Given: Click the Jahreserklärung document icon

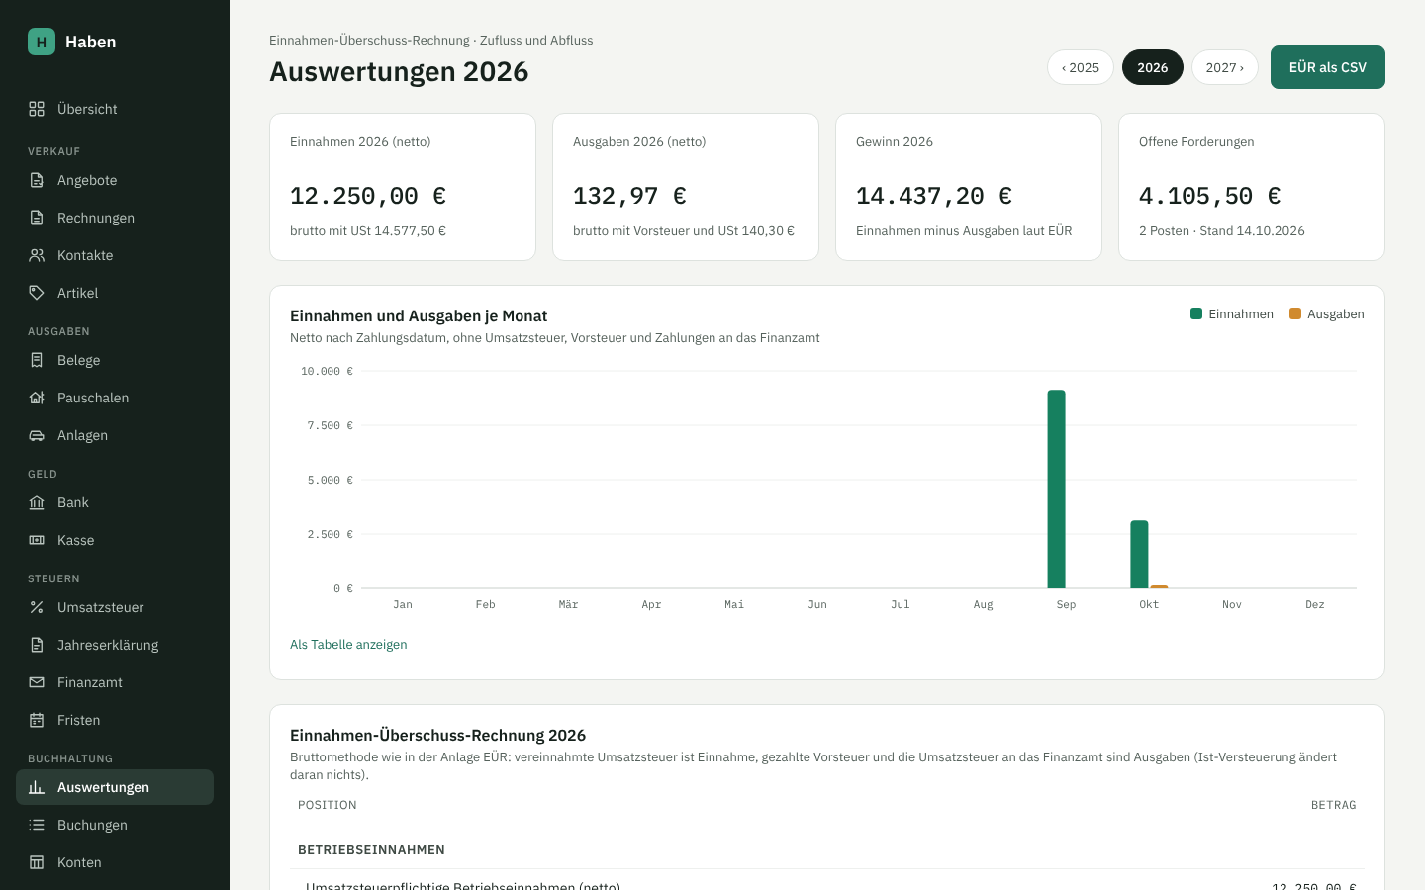Looking at the screenshot, I should (37, 645).
